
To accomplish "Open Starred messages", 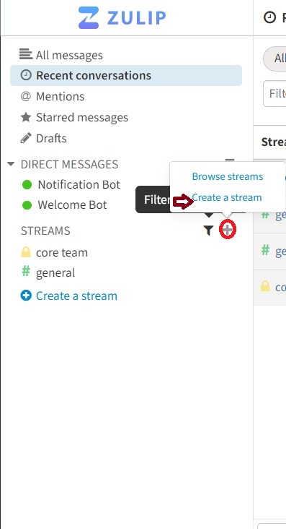I will [x=82, y=117].
